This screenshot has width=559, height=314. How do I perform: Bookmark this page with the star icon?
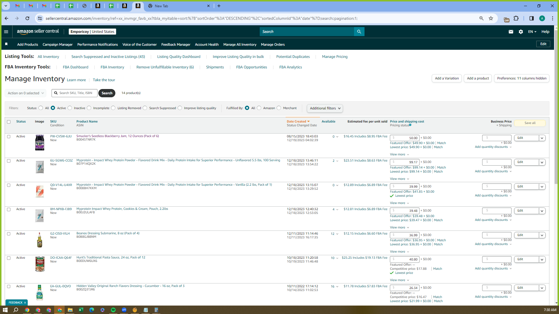click(x=491, y=18)
